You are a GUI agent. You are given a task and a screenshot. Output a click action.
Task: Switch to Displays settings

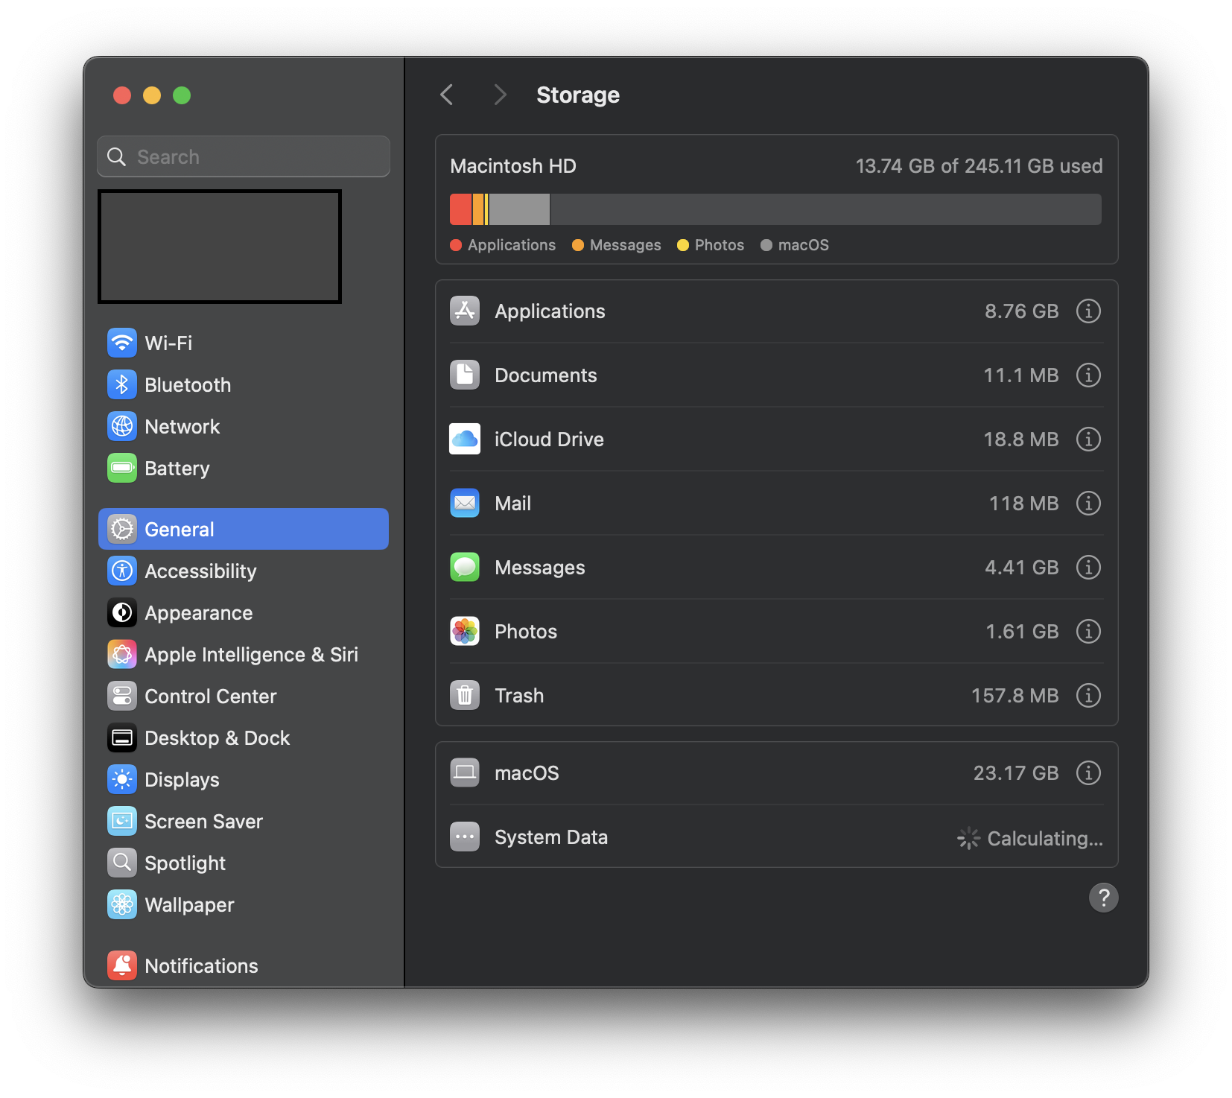click(x=244, y=779)
